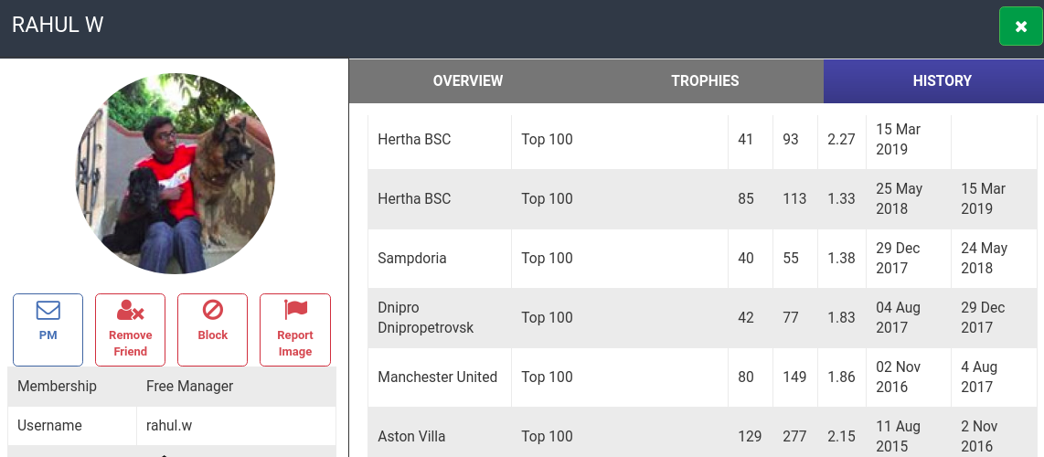Image resolution: width=1044 pixels, height=457 pixels.
Task: Switch to the Overview tab
Action: pos(468,80)
